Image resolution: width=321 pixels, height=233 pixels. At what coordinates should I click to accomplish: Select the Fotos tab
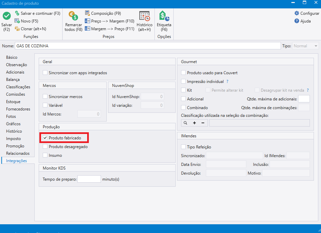pyautogui.click(x=11, y=116)
